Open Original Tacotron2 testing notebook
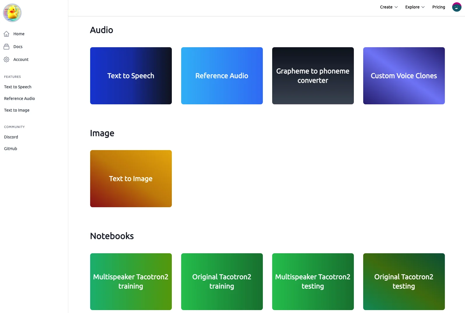465x313 pixels. [404, 282]
